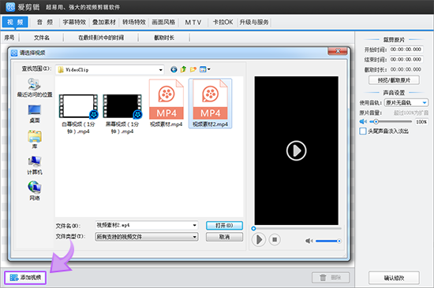Click the 确认修改 button

point(394,278)
